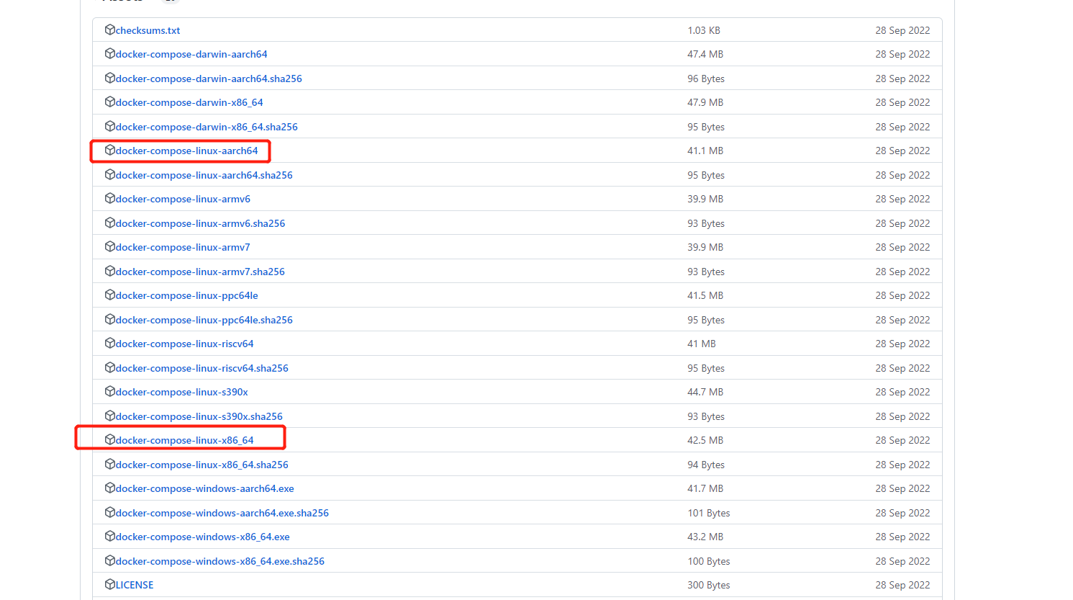Click package icon beside docker-compose-linux-s390x
Screen dimensions: 1073x600
click(x=110, y=391)
